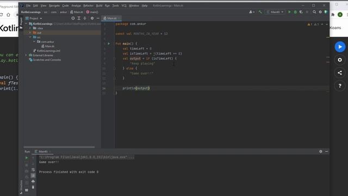Screen dimensions: 348x196
Task: Open Project panel gear options
Action: click(x=92, y=18)
